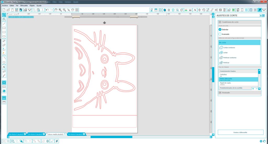The image size is (268, 144).
Task: Remove material with the minus button
Action: coord(256,88)
